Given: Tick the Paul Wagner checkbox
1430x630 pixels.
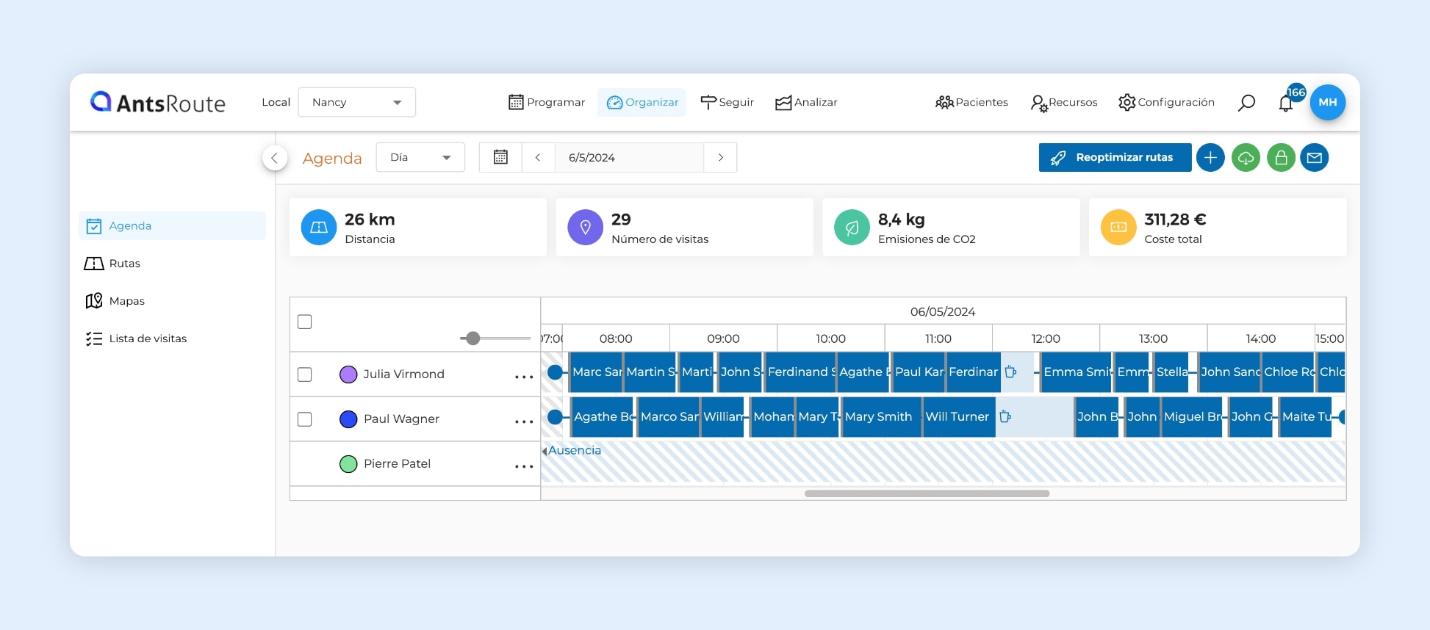Looking at the screenshot, I should pos(305,419).
